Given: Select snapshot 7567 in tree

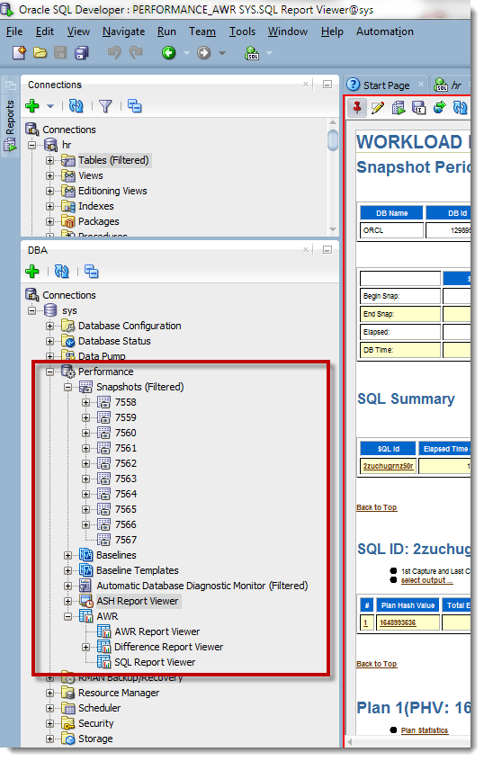Looking at the screenshot, I should point(125,541).
